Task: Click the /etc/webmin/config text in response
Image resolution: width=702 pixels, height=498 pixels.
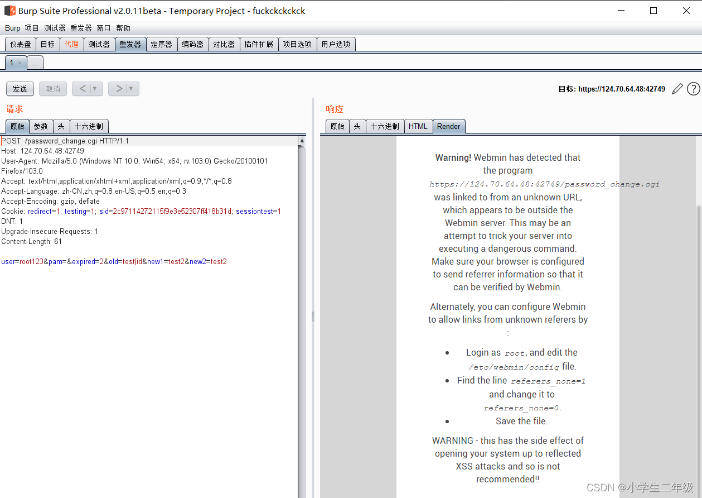Action: (x=514, y=367)
